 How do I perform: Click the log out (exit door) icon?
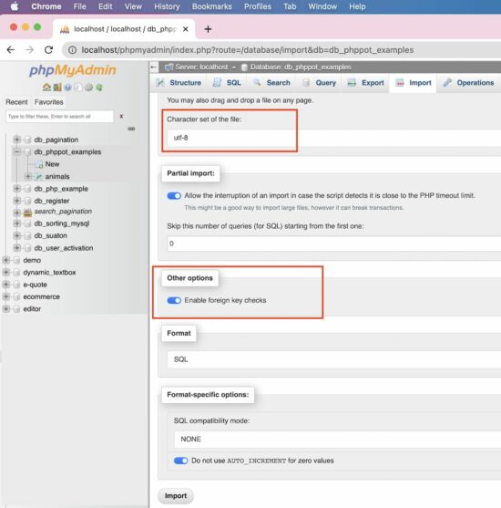57,88
